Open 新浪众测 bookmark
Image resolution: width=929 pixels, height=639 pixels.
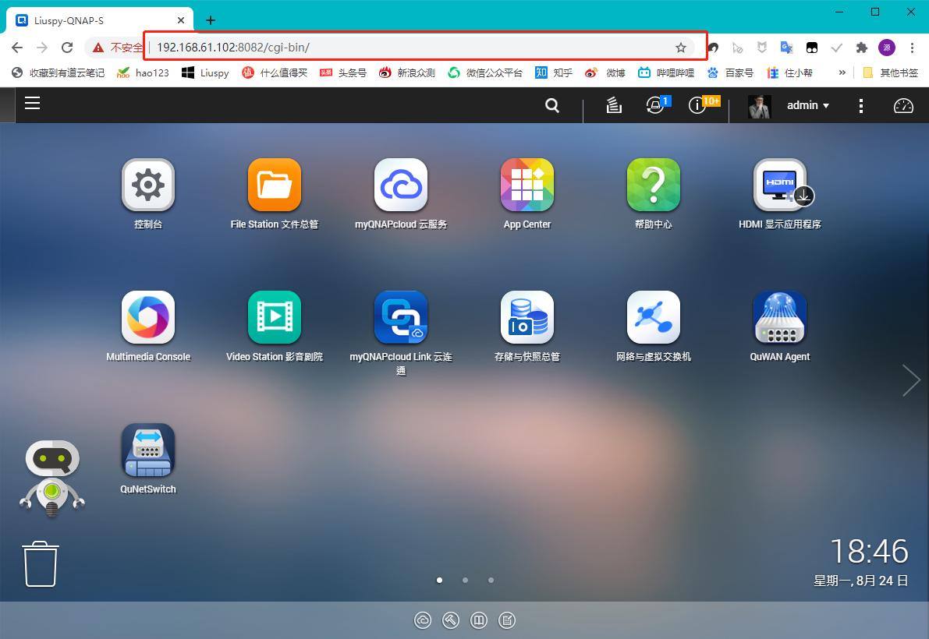(407, 72)
